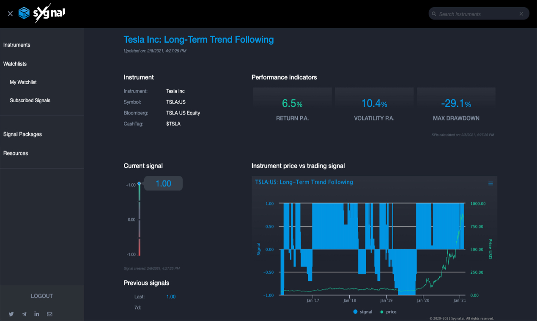Click the copyright Sygnal.ai footer text
537x321 pixels.
[461, 318]
